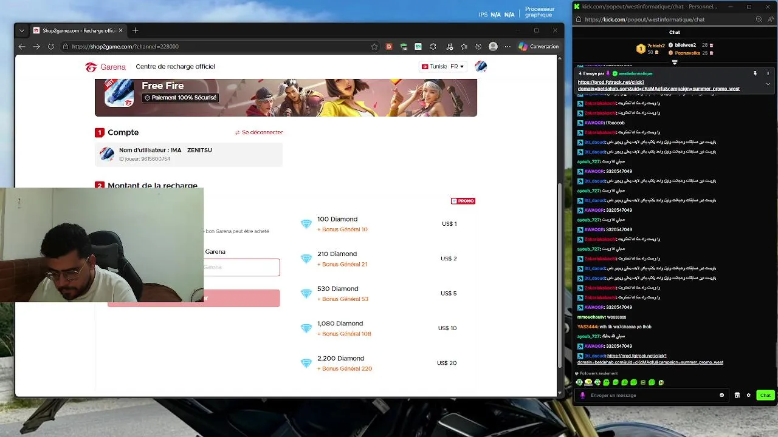Select the 100 Diamond US$ 1 package
This screenshot has width=778, height=437.
point(387,224)
